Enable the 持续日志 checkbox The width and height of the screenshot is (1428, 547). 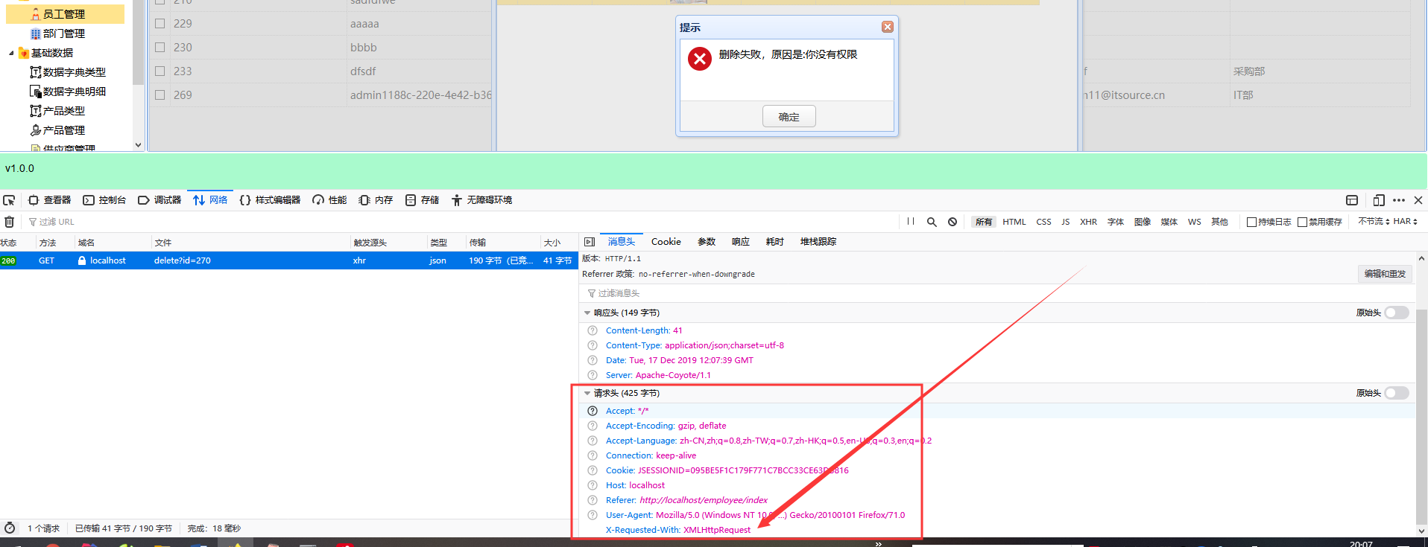(1252, 222)
